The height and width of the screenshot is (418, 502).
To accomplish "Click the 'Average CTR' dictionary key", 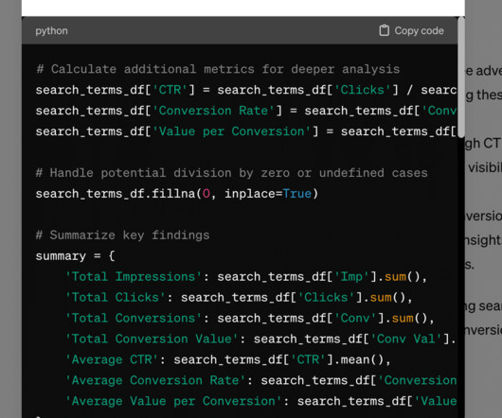I will pyautogui.click(x=112, y=359).
